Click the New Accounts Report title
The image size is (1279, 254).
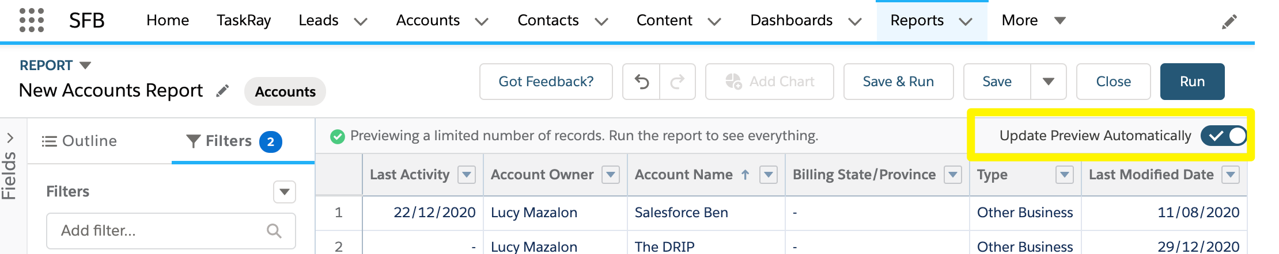click(111, 91)
